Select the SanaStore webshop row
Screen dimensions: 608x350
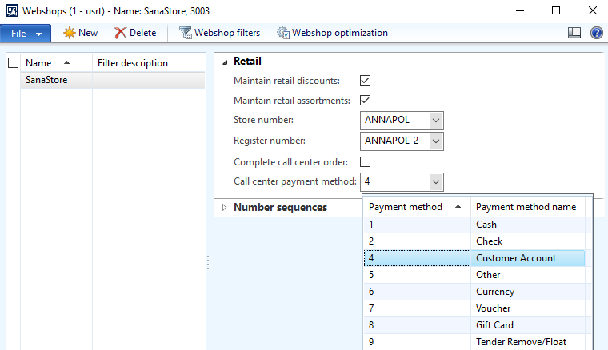(x=113, y=80)
